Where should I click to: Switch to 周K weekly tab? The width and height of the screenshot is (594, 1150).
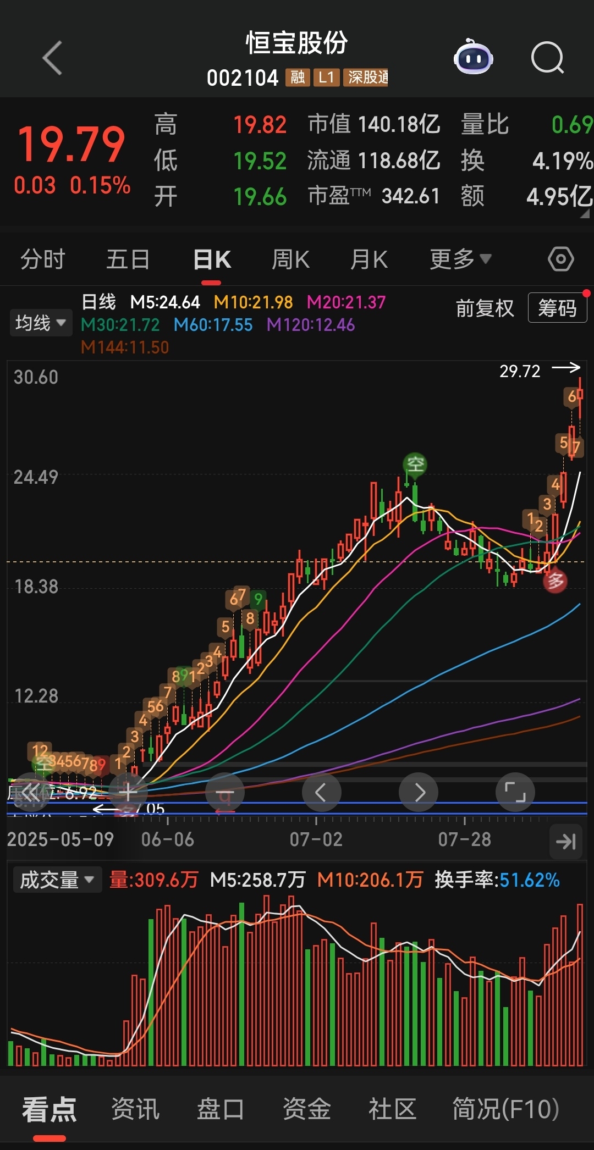pos(291,259)
